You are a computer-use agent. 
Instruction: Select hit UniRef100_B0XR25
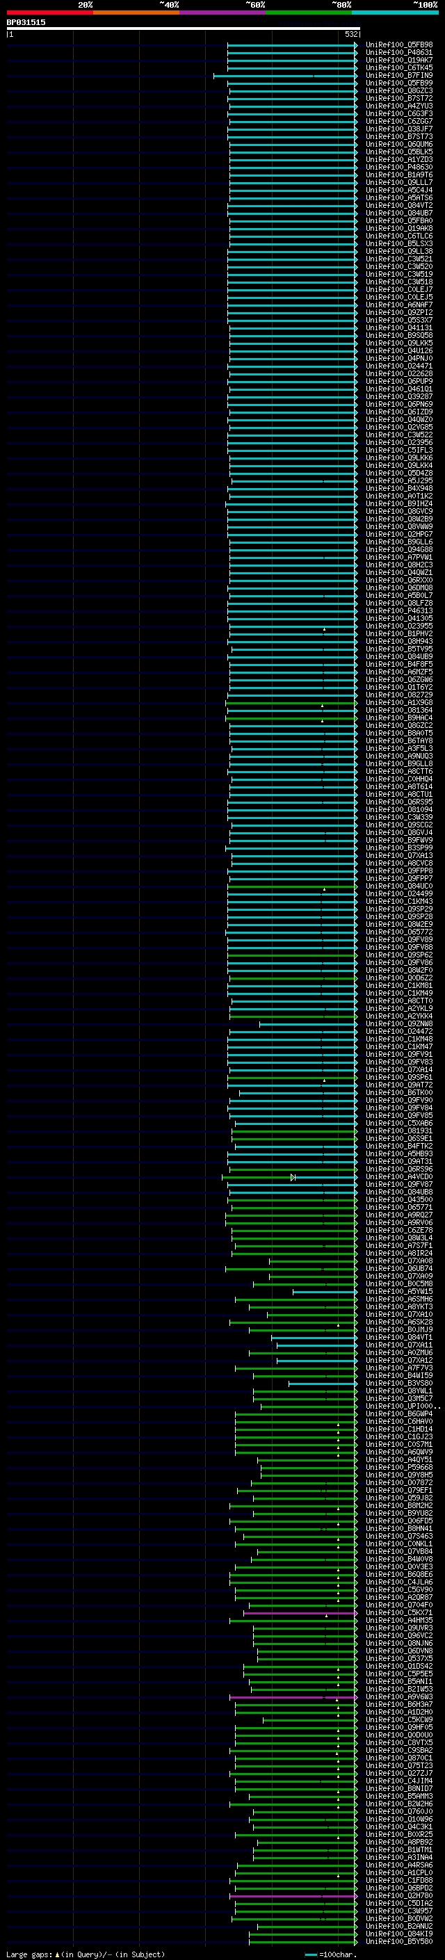(x=399, y=1834)
